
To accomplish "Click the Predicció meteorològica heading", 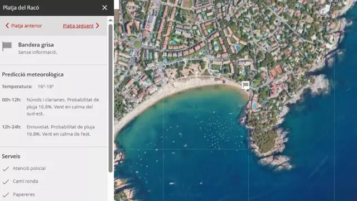I will (x=33, y=74).
